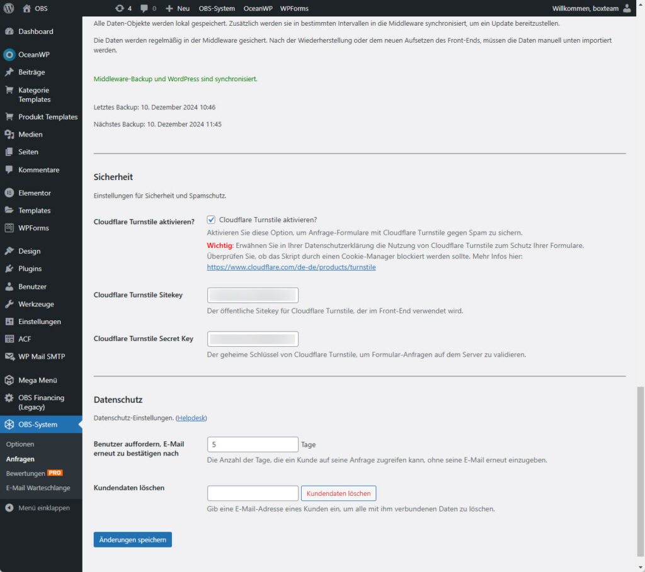Screen dimensions: 645x572
Task: Open OceanWP in top admin bar
Action: pos(258,8)
